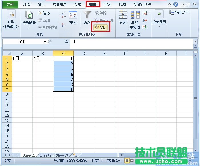
Task: Switch to the View (视图) tab
Action: coord(123,5)
